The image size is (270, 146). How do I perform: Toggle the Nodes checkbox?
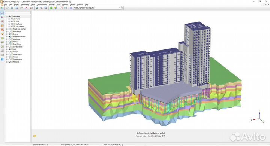[x=12, y=57]
